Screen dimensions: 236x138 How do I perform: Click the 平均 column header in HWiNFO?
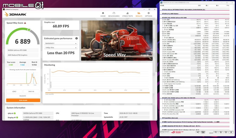click(228, 5)
